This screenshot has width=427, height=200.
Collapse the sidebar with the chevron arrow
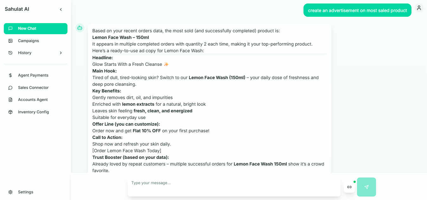pyautogui.click(x=61, y=9)
